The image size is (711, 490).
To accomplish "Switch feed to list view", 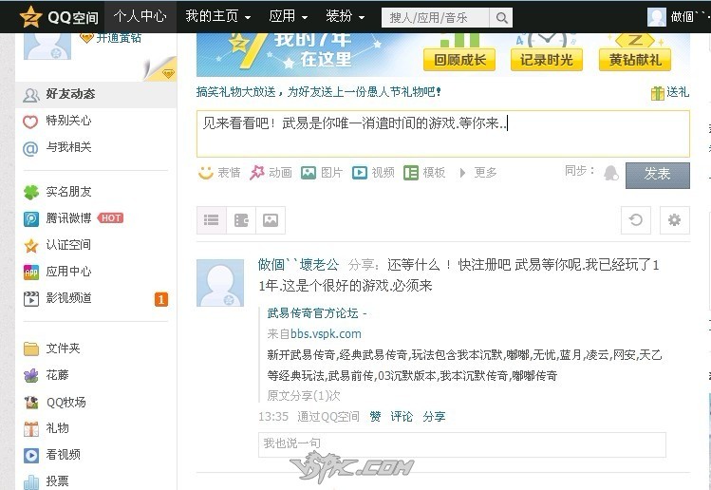I will [x=212, y=220].
